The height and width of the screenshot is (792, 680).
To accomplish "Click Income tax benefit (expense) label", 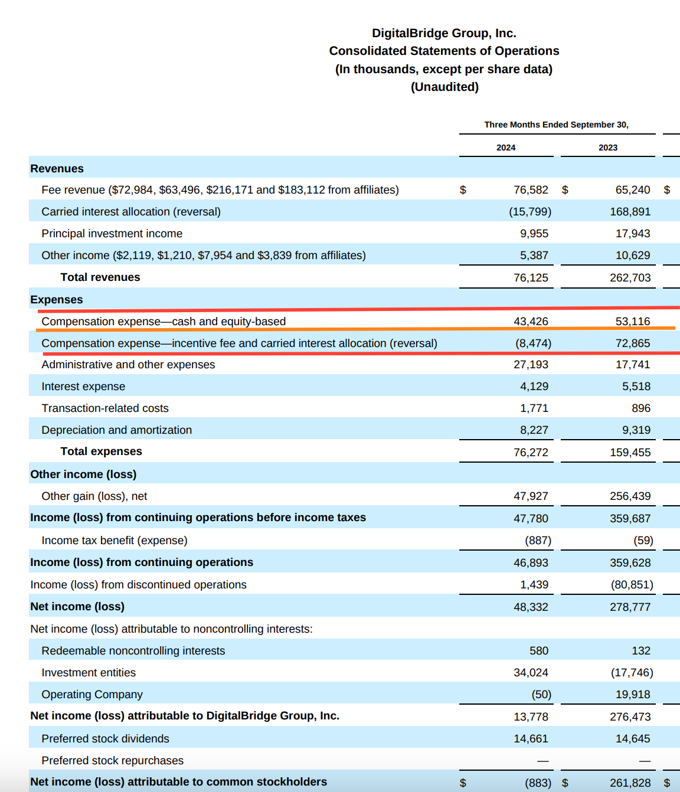I will coord(115,541).
